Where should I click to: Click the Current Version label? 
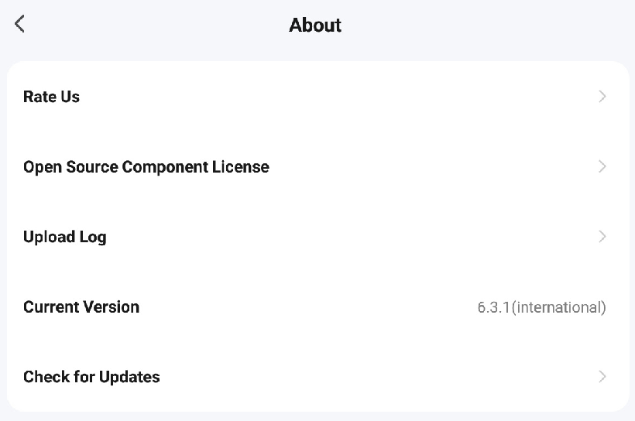(x=81, y=307)
